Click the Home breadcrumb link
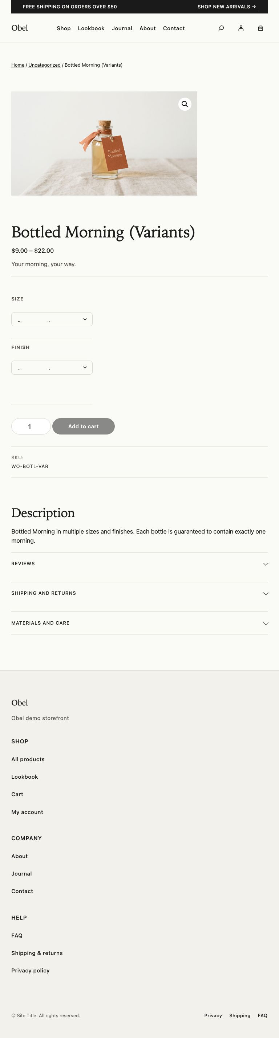The image size is (279, 1038). click(x=18, y=65)
